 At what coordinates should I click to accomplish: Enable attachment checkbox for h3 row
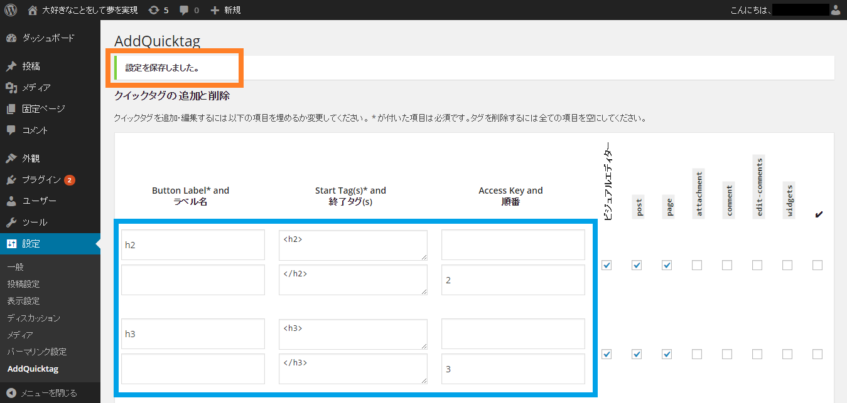[x=697, y=354]
